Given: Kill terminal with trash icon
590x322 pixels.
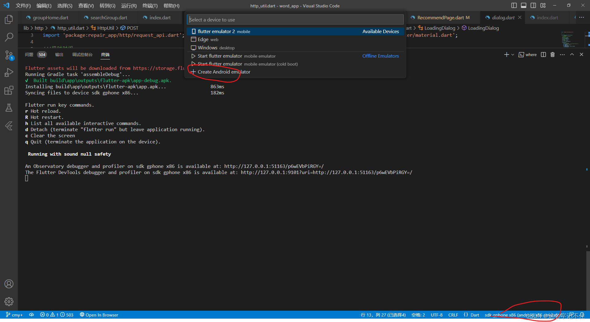Looking at the screenshot, I should click(553, 55).
